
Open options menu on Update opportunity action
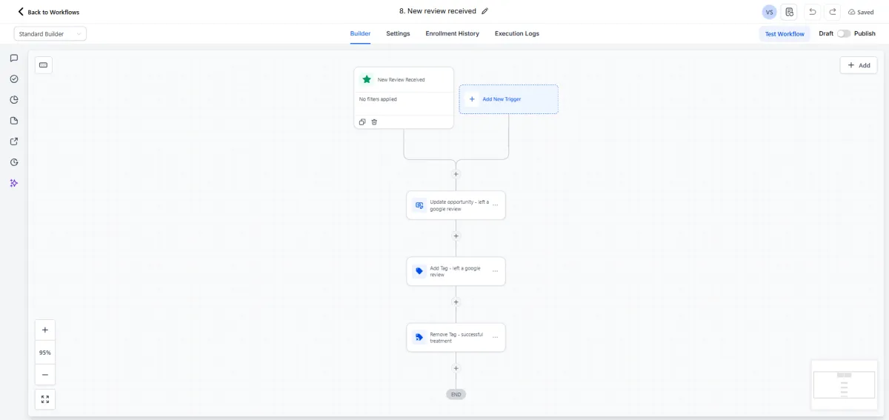(x=496, y=205)
